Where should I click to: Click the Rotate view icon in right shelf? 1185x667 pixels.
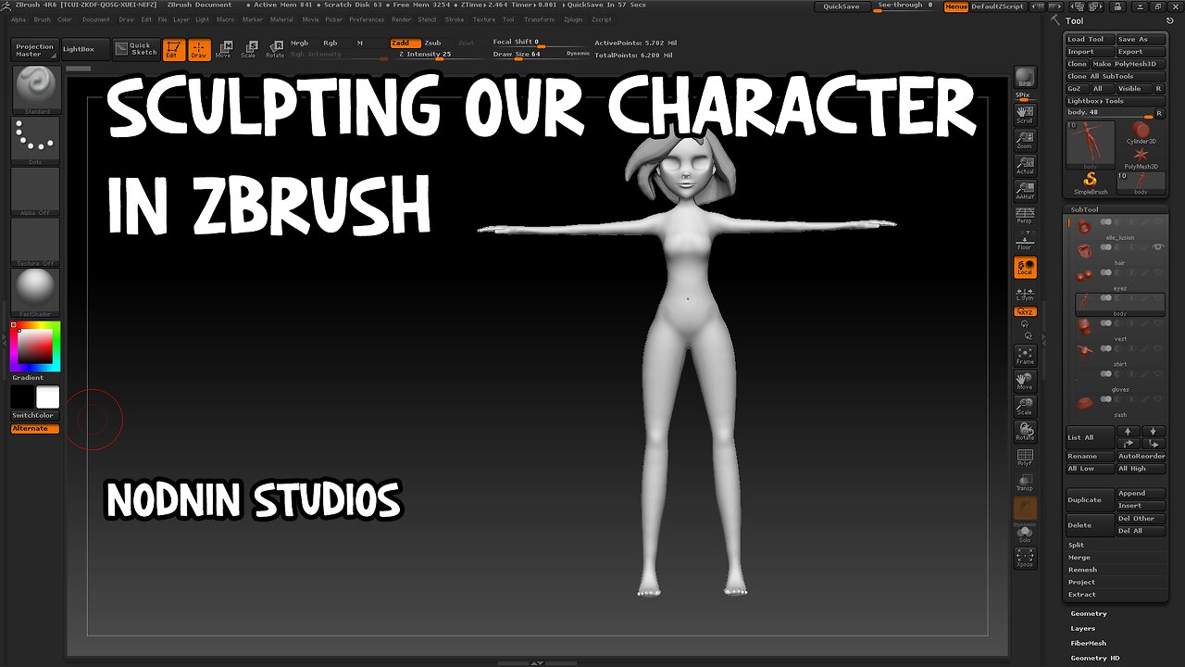coord(1025,431)
